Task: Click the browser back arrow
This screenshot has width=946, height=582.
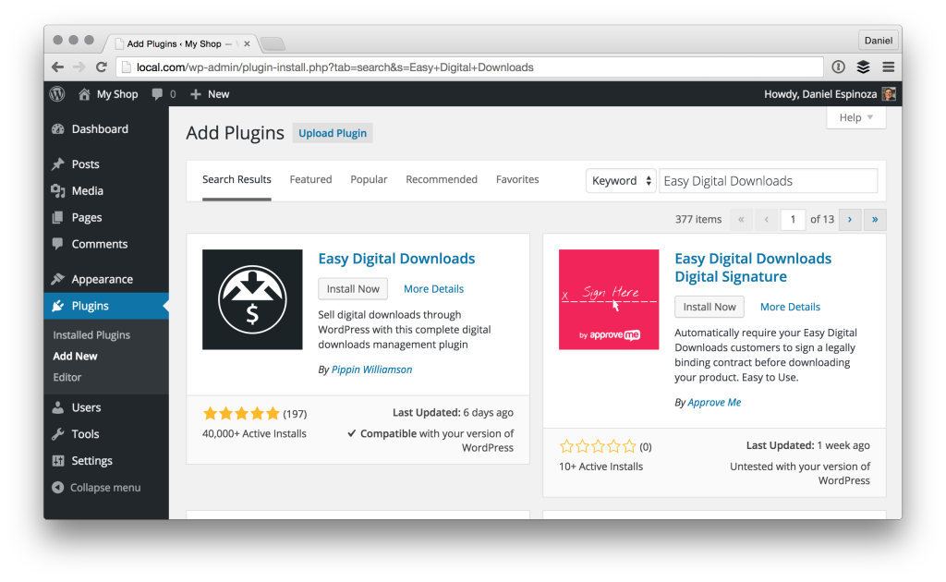Action: coord(58,67)
